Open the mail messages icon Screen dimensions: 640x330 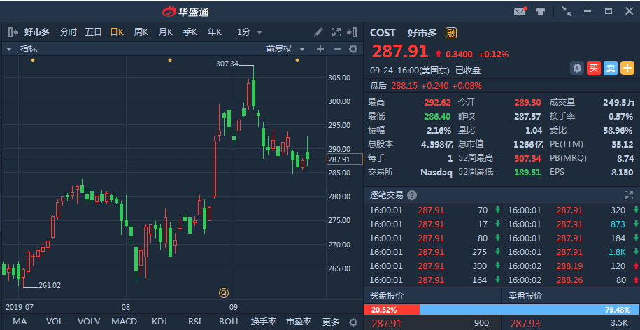520,11
